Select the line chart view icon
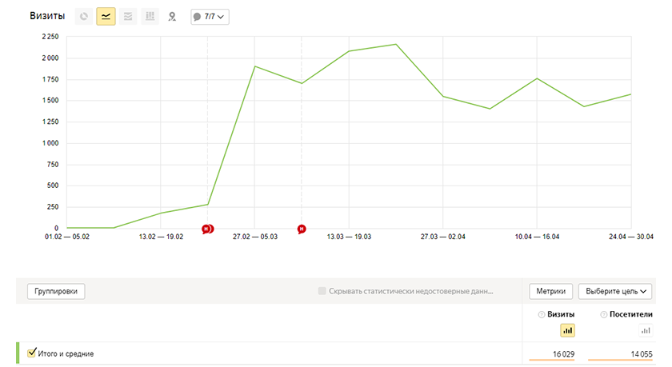The height and width of the screenshot is (367, 672). (x=106, y=16)
